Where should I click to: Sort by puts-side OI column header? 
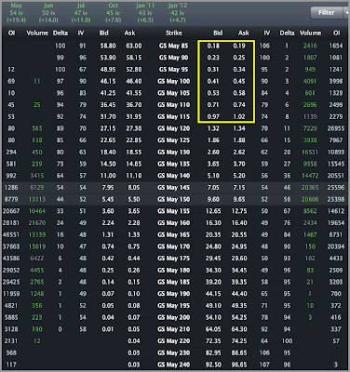337,33
